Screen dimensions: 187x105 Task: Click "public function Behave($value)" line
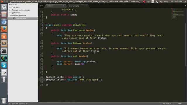coord(72,43)
